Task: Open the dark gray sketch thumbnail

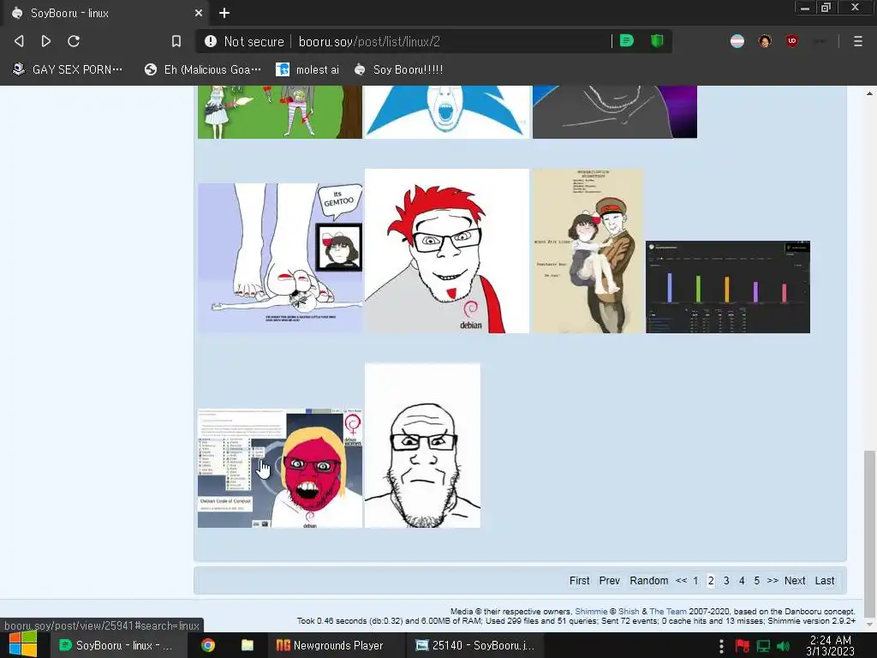Action: click(615, 112)
